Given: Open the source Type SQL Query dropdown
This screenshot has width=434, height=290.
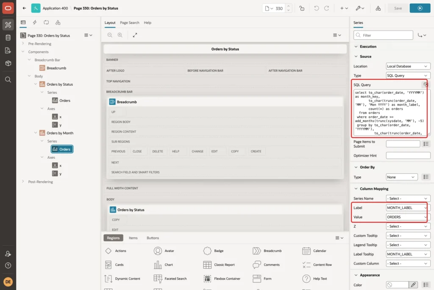Looking at the screenshot, I should tap(408, 76).
